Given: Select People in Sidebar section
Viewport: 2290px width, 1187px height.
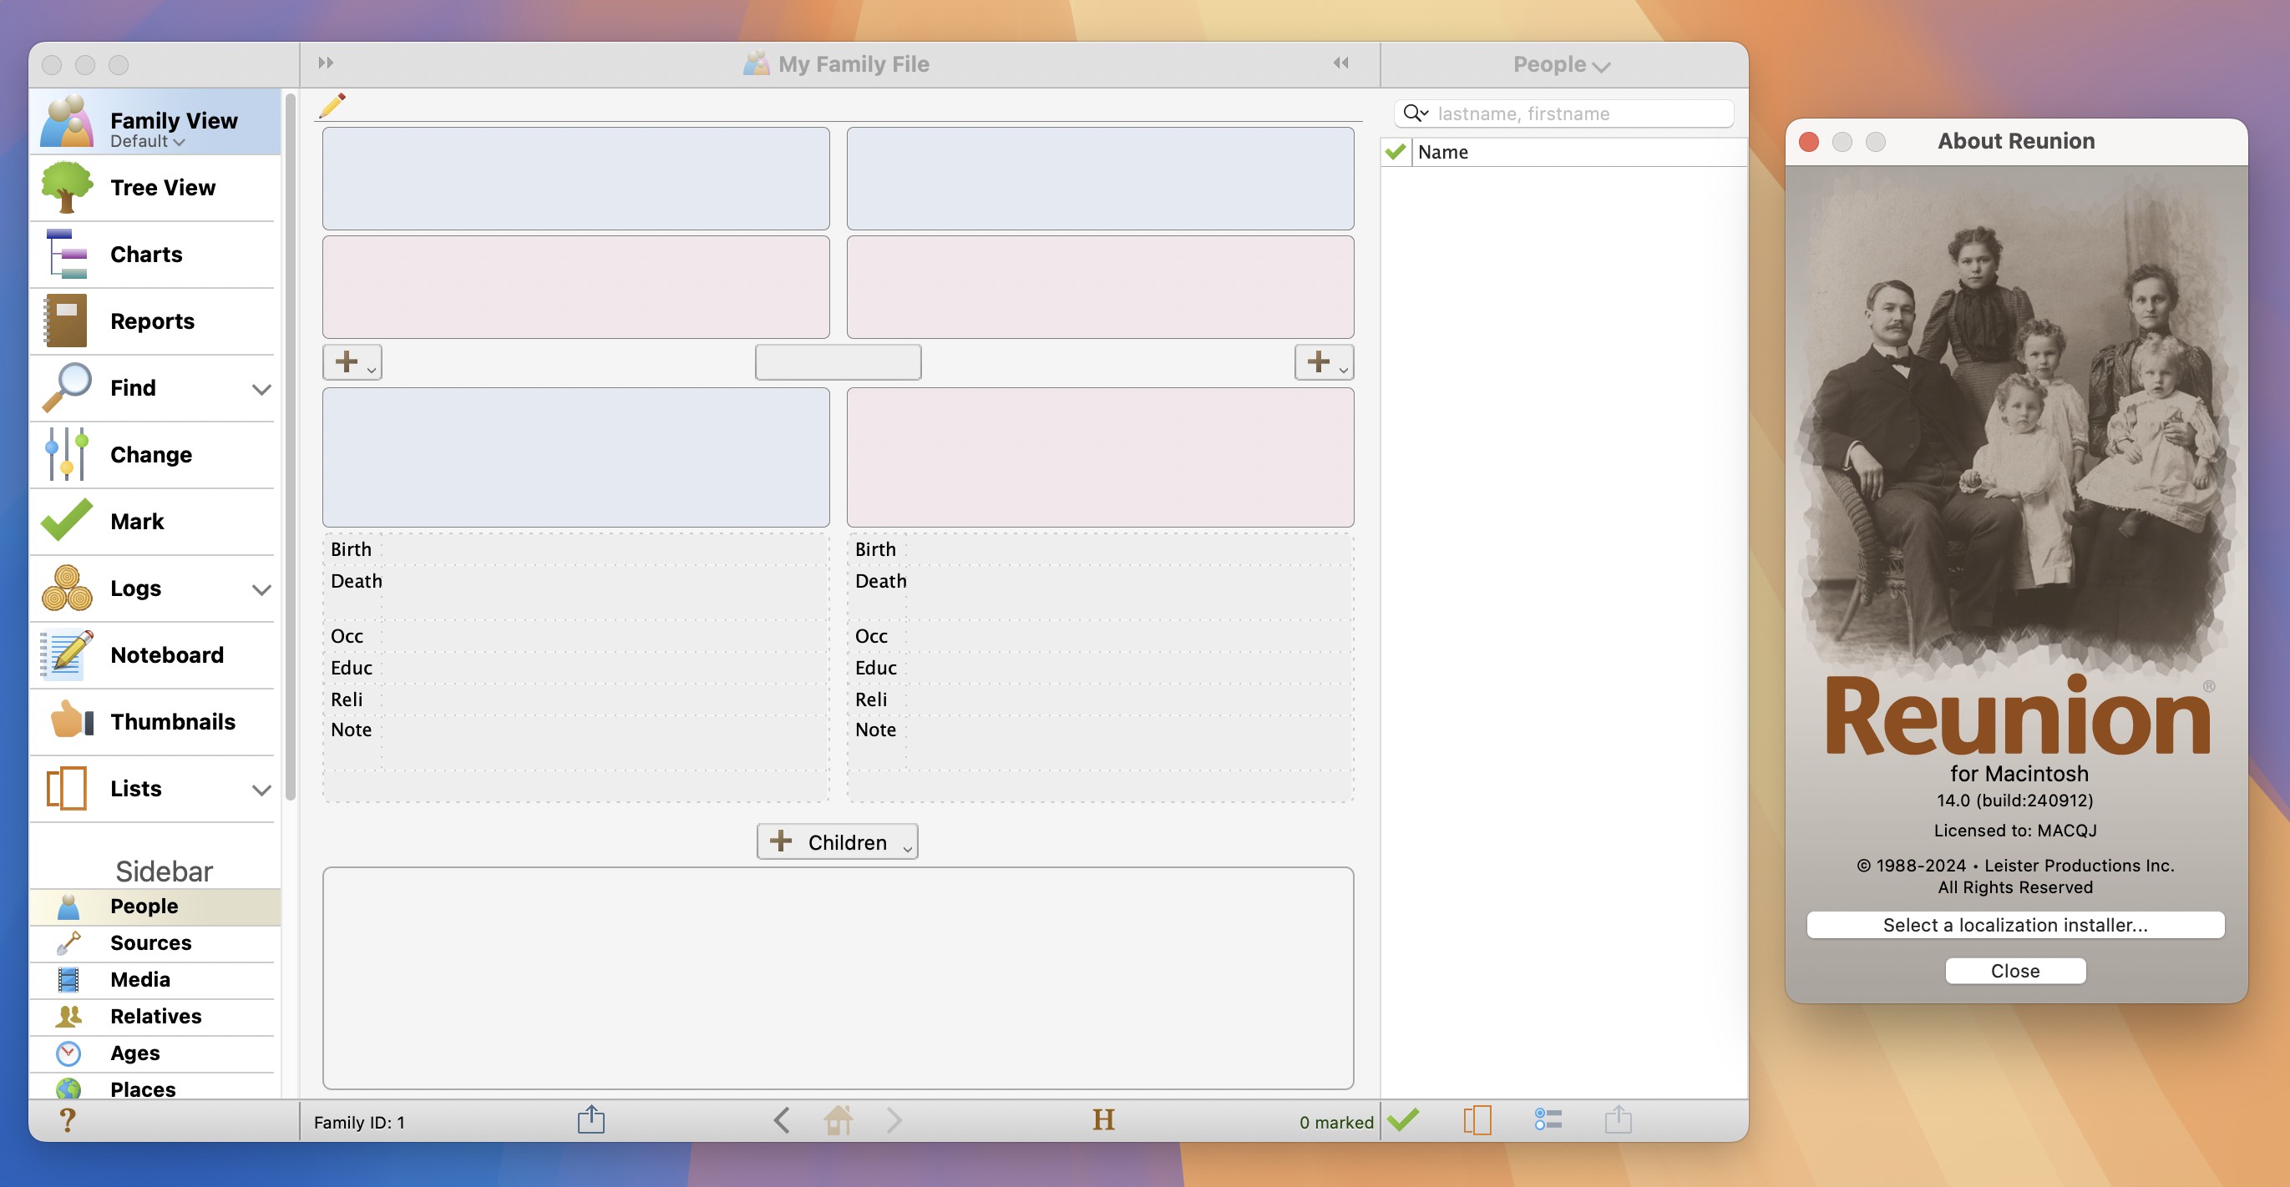Looking at the screenshot, I should (x=155, y=907).
